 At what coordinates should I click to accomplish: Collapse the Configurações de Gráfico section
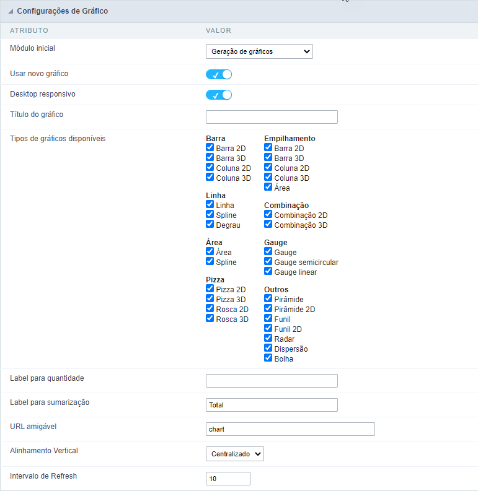click(11, 11)
